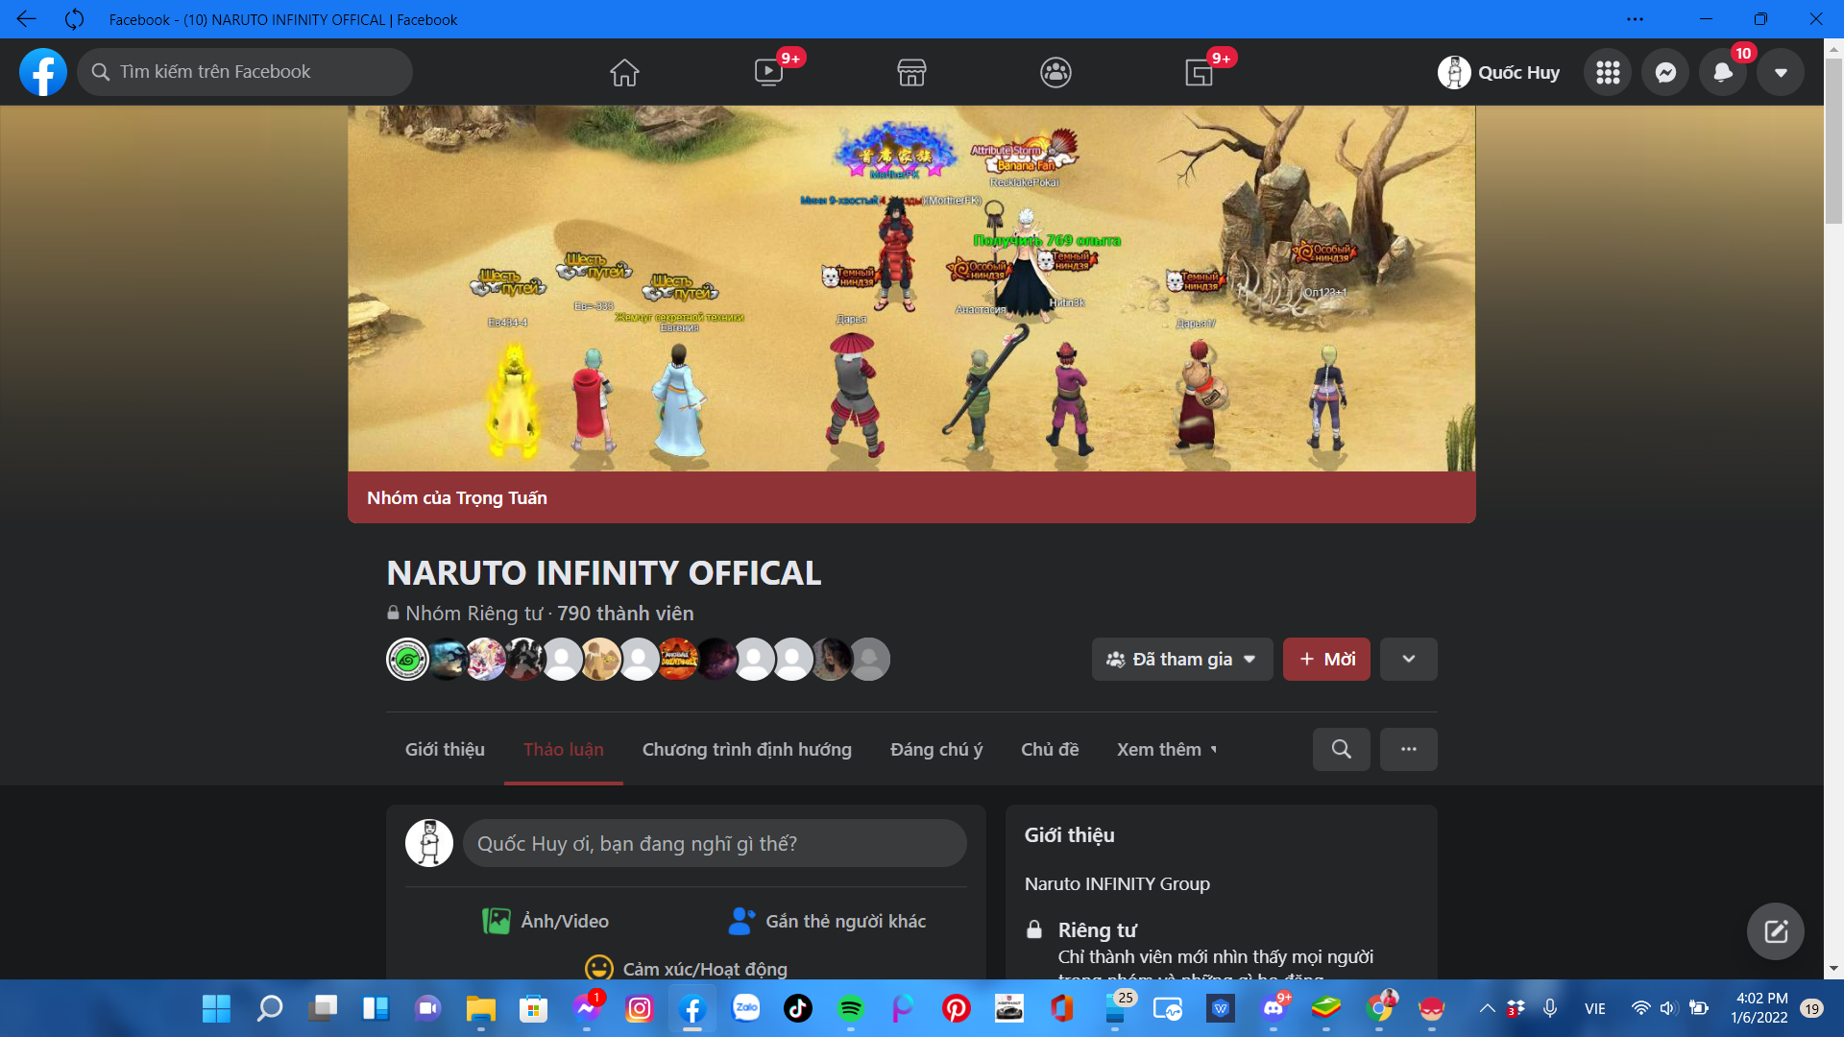
Task: Expand the account dropdown arrow
Action: click(1781, 72)
